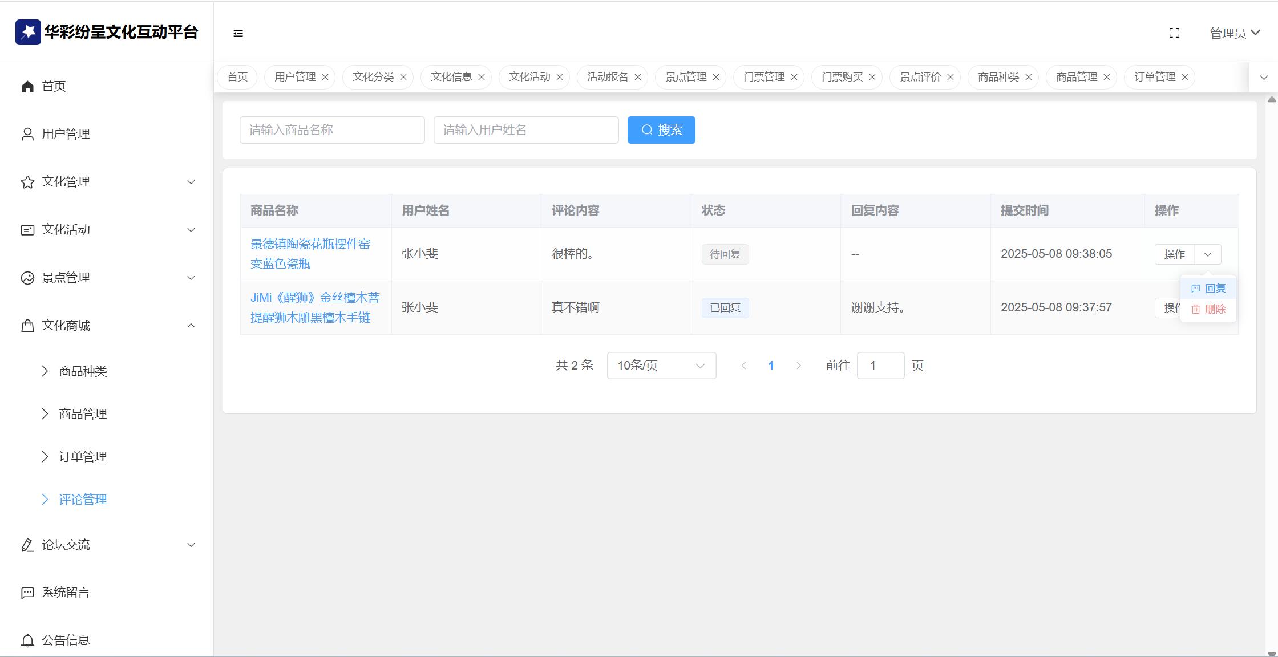1278x657 pixels.
Task: Click the 请输入商品名称 input field
Action: (x=332, y=130)
